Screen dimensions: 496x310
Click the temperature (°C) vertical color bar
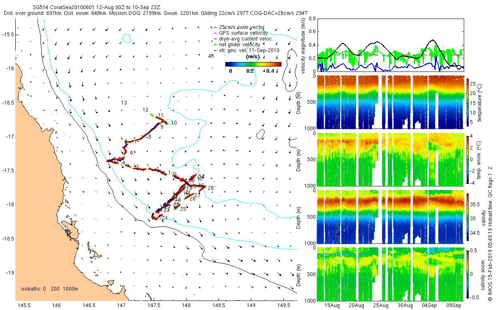[468, 103]
